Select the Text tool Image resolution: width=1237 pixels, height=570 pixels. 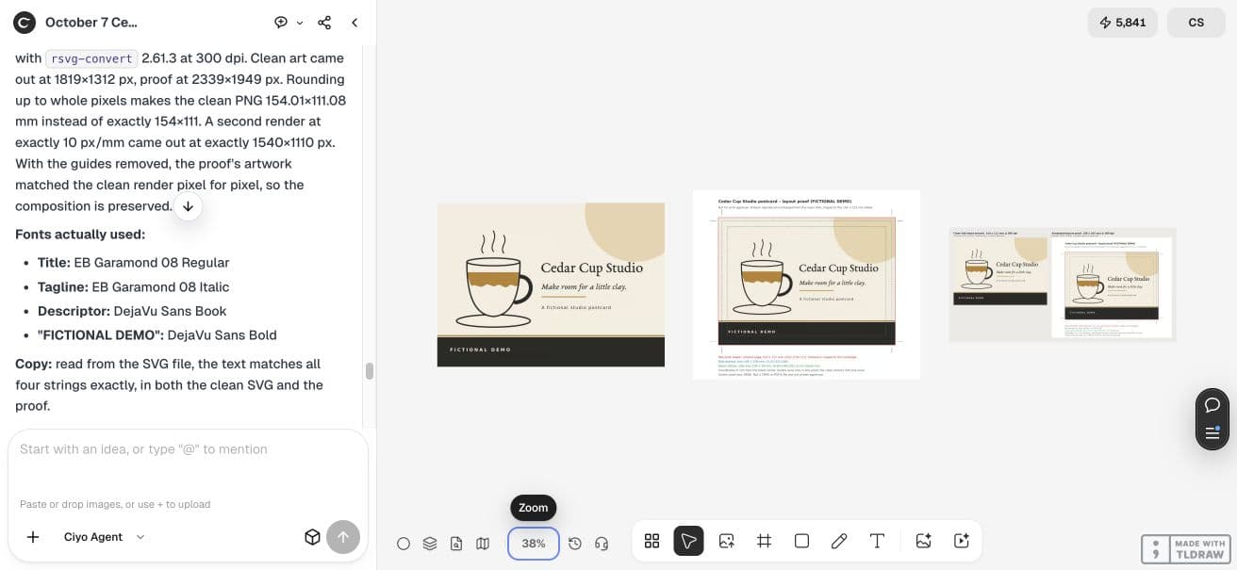[x=877, y=541]
